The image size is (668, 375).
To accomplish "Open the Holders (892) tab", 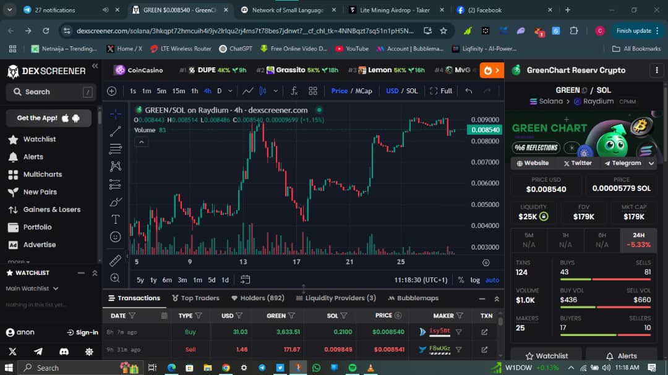I will point(258,298).
